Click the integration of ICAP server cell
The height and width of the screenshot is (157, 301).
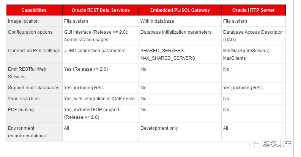pos(100,99)
